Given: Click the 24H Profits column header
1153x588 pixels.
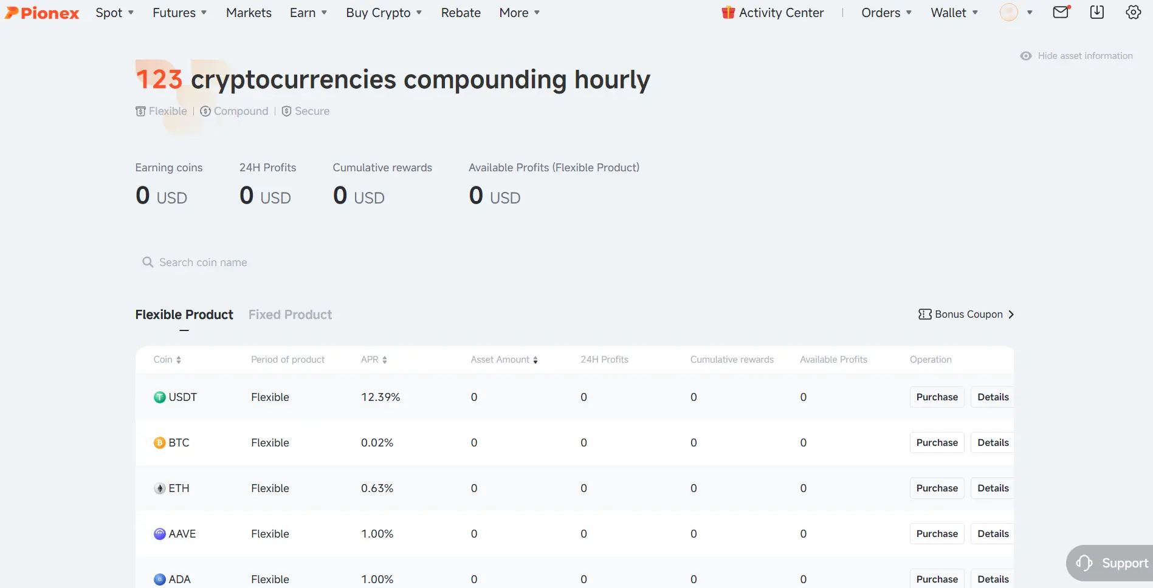Looking at the screenshot, I should point(604,360).
